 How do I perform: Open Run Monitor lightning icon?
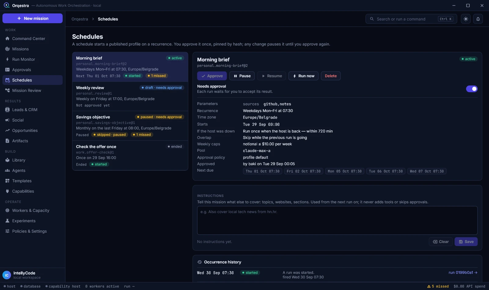[7, 59]
